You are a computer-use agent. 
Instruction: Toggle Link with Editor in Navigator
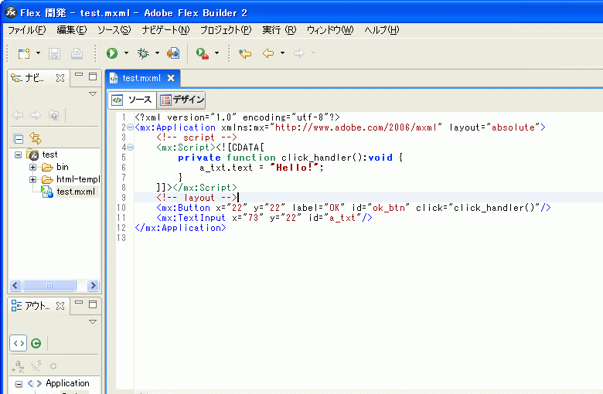coord(36,138)
